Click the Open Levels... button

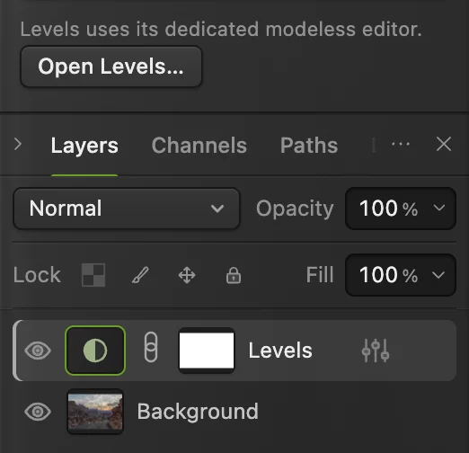(111, 67)
